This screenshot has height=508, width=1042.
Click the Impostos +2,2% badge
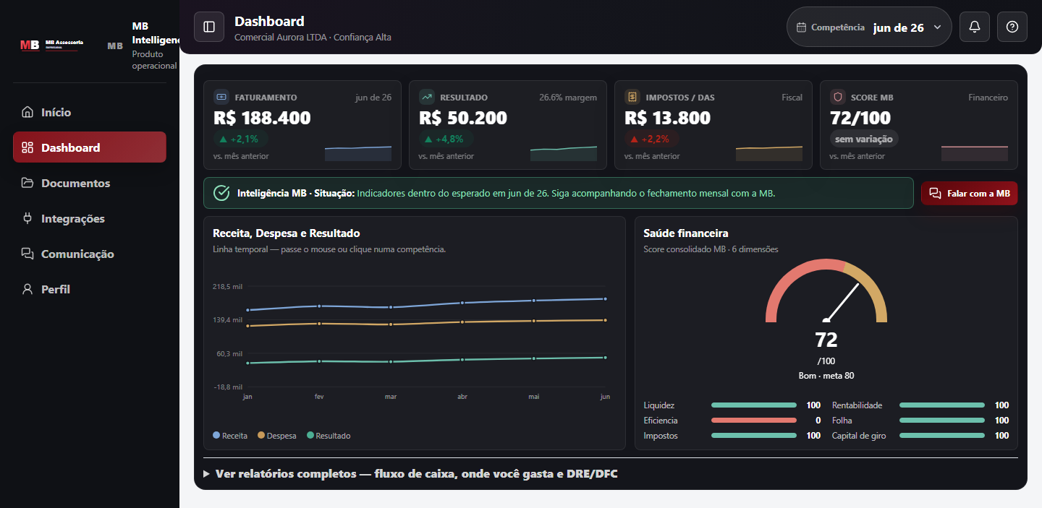pyautogui.click(x=651, y=139)
